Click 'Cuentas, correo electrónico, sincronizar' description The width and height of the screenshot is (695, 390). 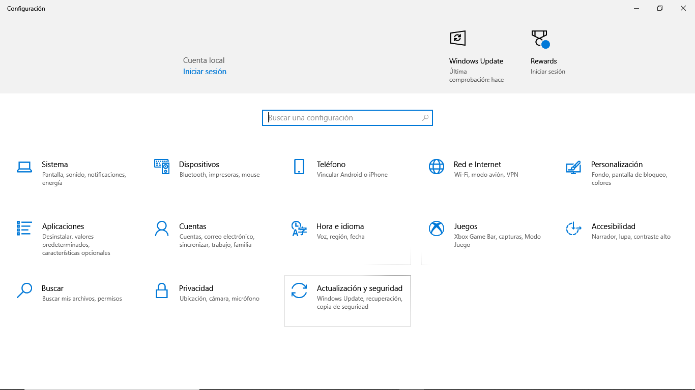(x=217, y=241)
